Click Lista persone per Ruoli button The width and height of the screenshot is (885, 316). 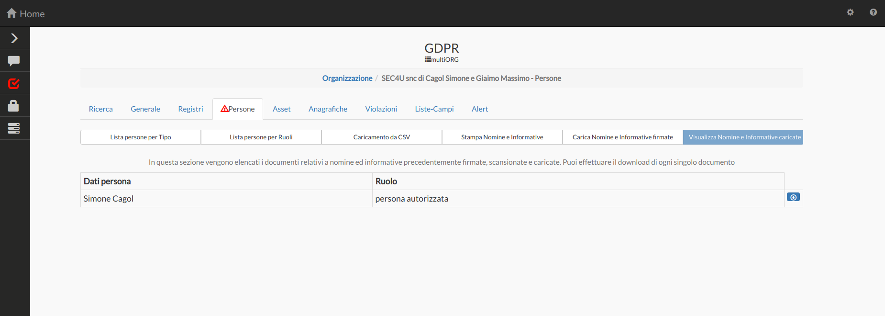(x=261, y=137)
